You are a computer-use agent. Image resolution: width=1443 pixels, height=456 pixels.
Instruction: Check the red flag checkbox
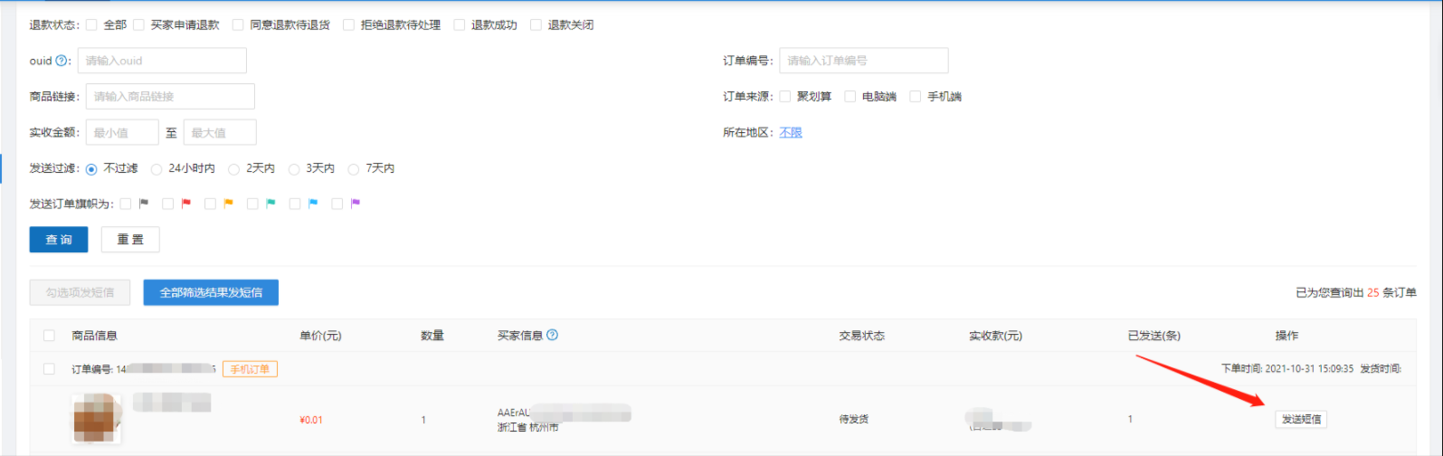click(167, 204)
